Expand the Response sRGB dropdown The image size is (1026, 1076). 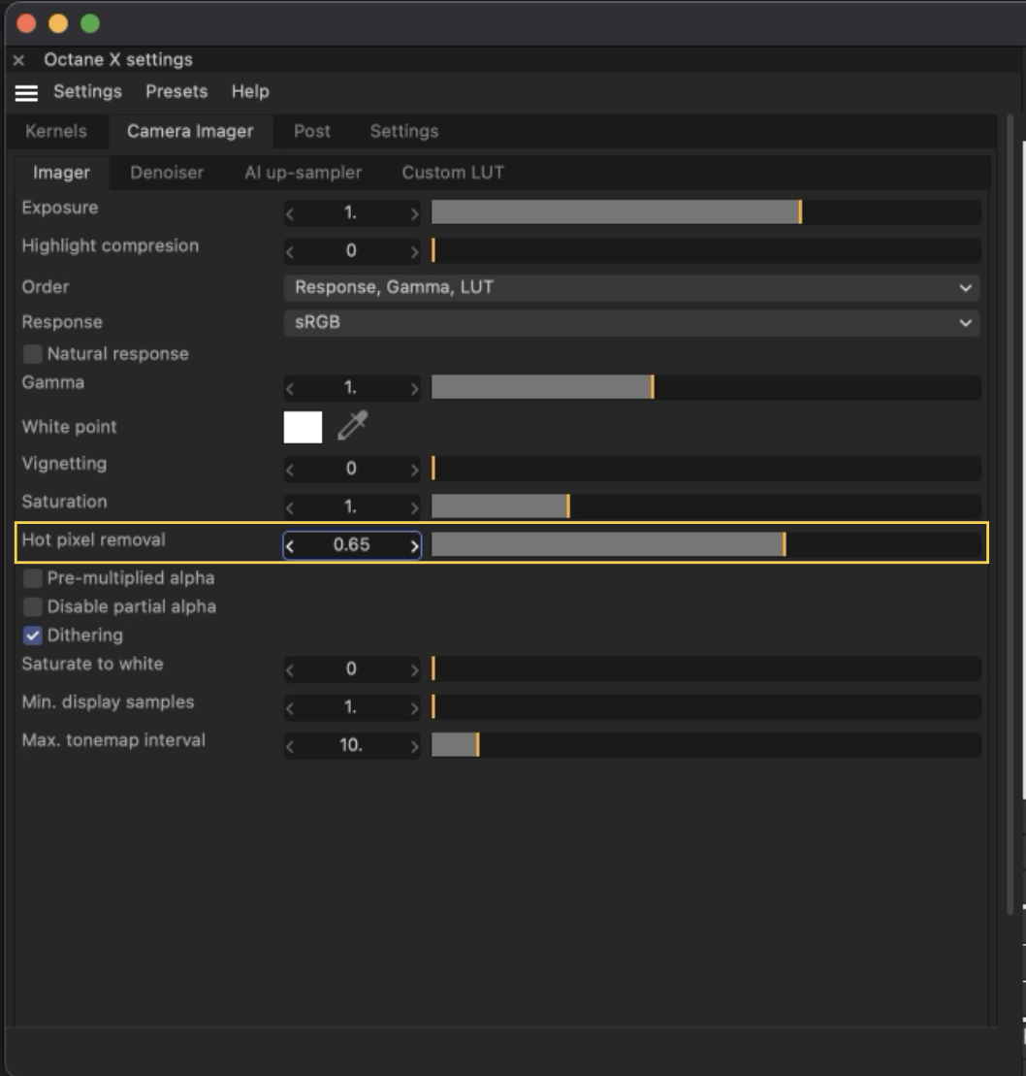click(x=631, y=322)
